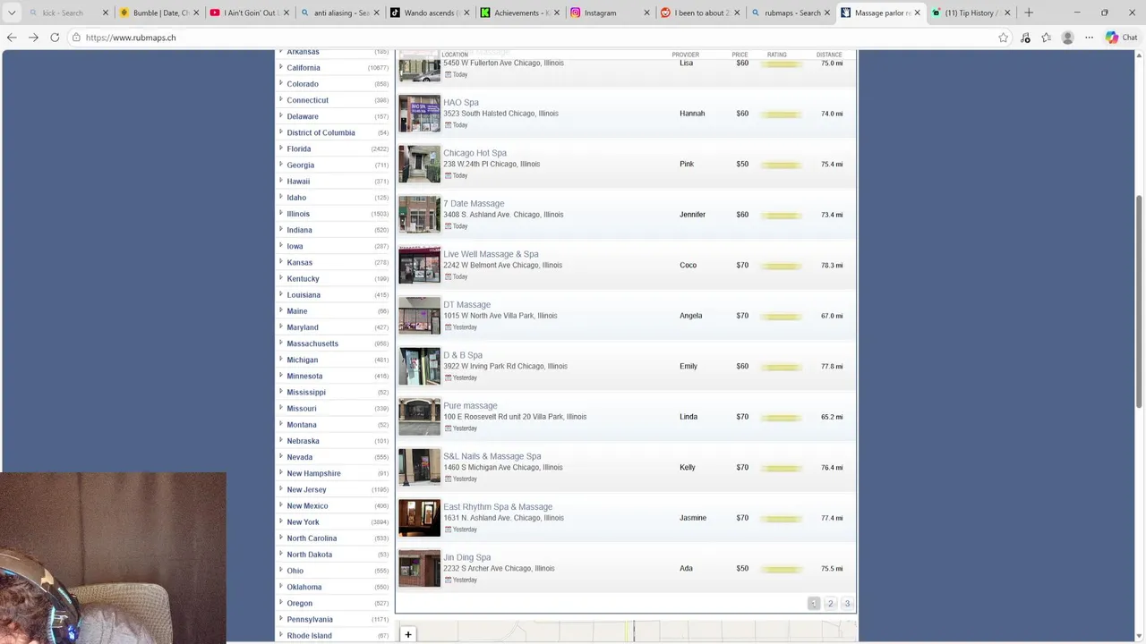Add this page to favorites star
1146x644 pixels.
coord(1003,38)
